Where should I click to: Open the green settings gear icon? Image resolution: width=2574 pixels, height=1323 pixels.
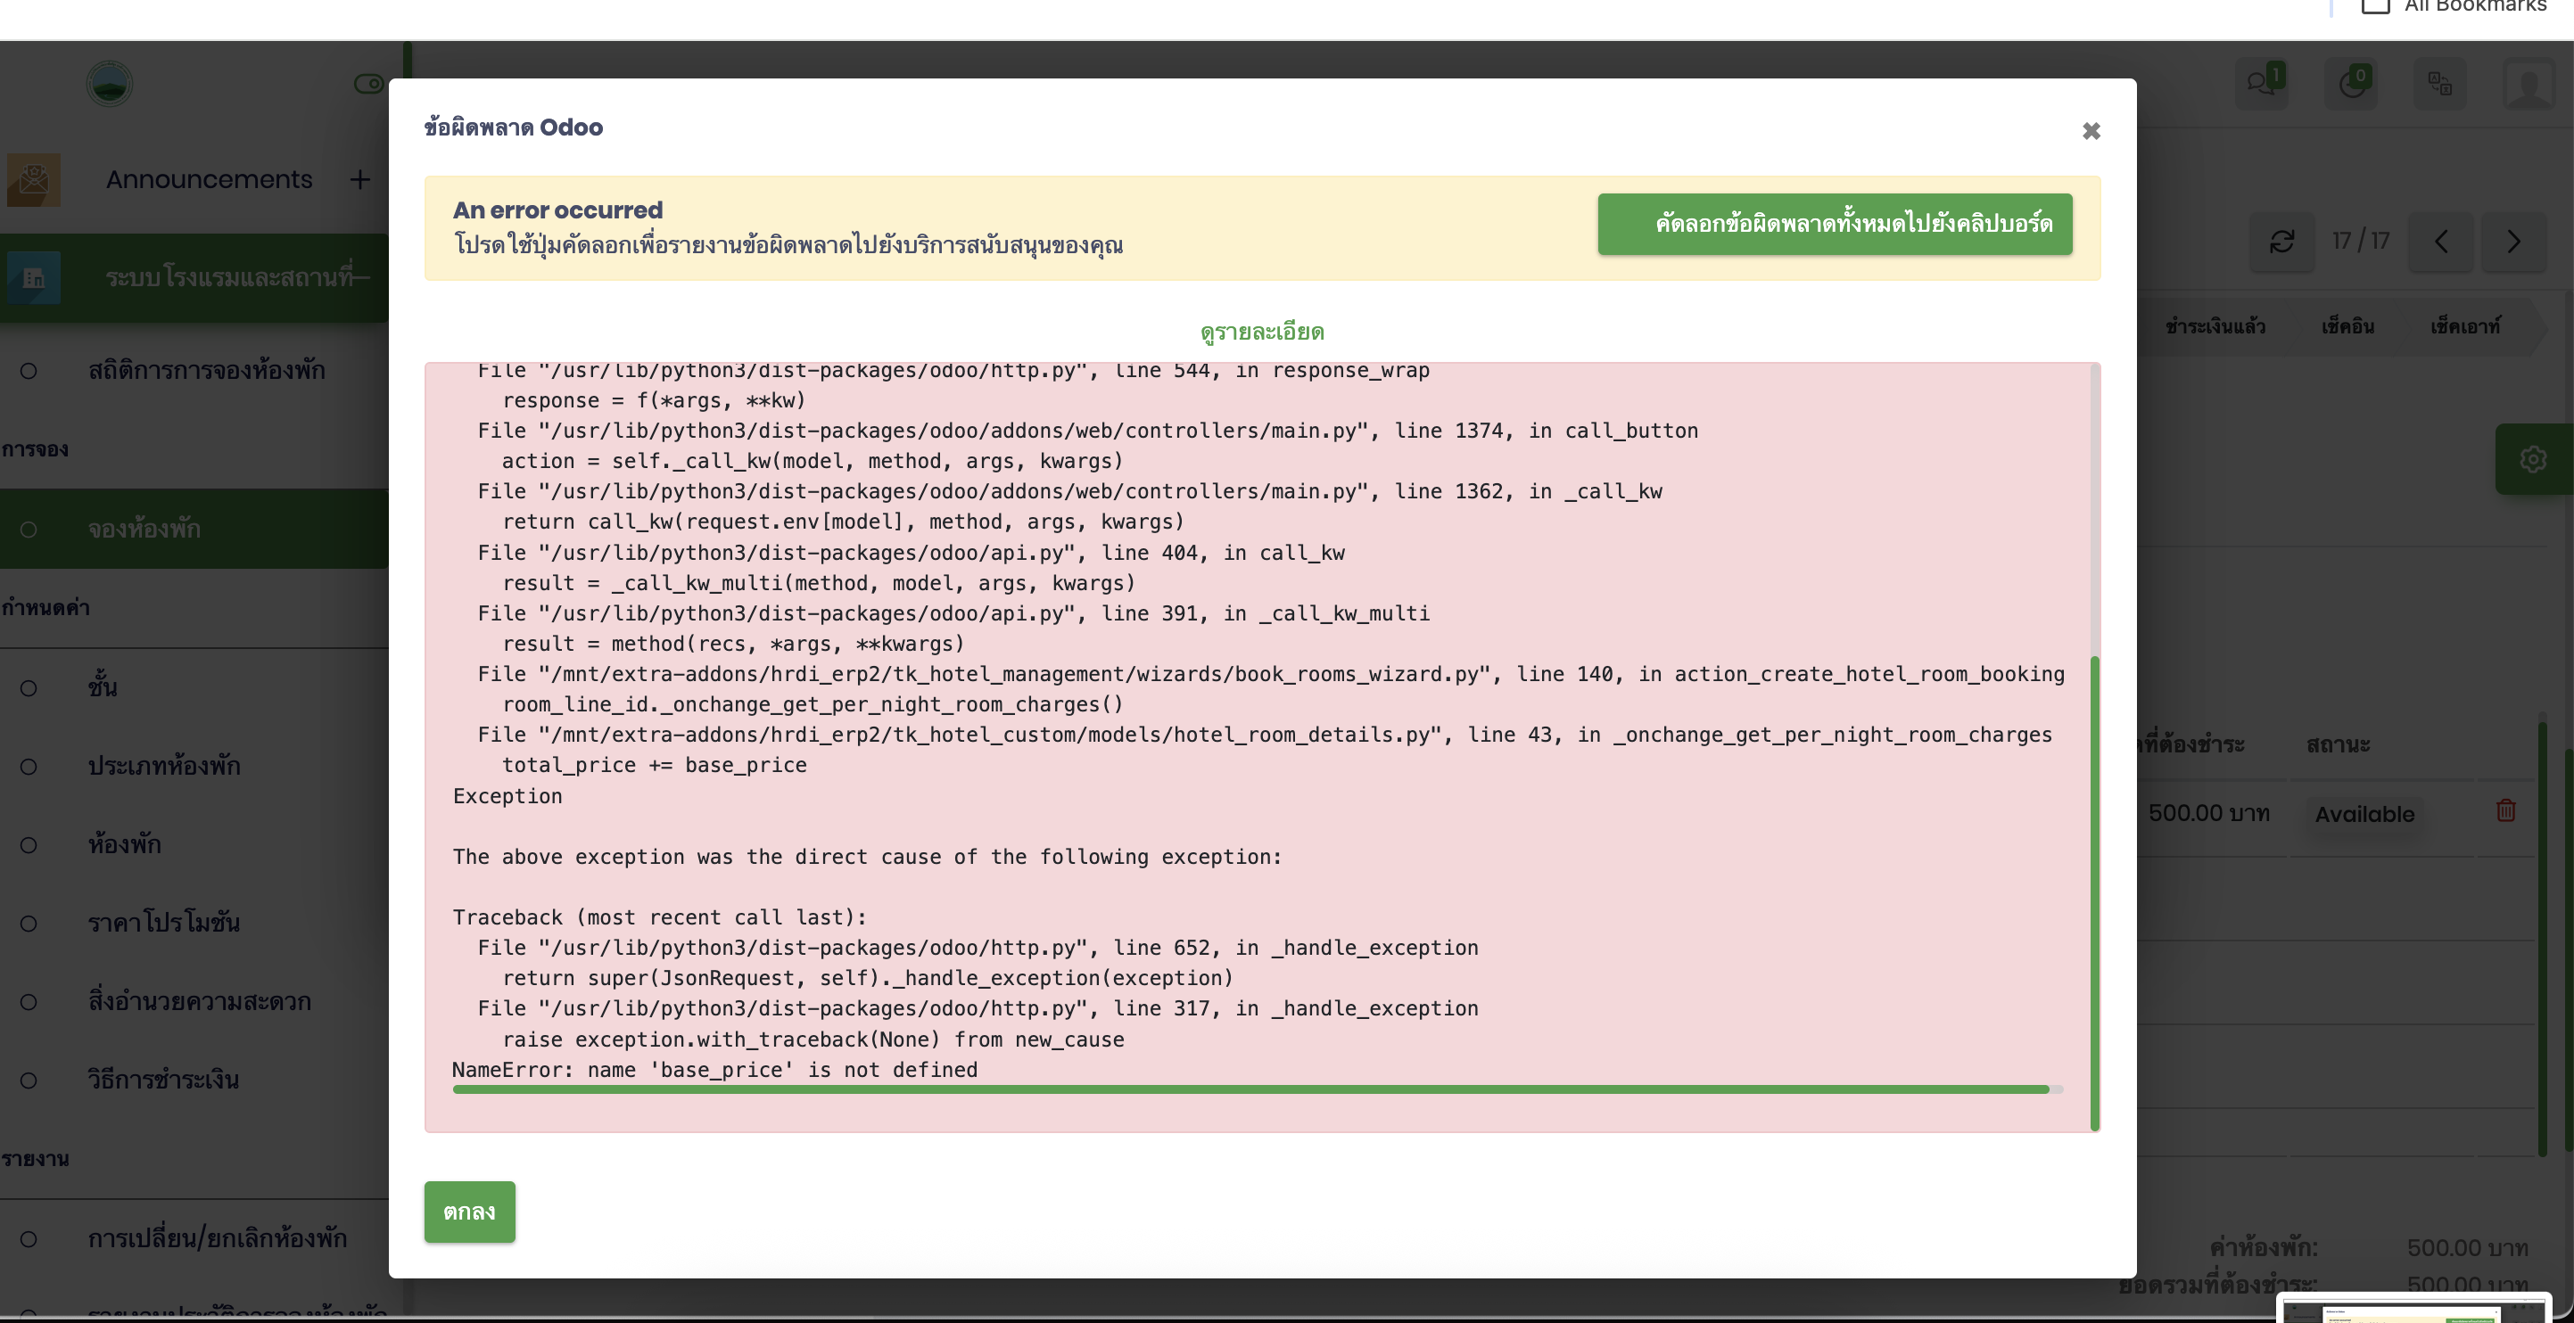[x=2532, y=459]
